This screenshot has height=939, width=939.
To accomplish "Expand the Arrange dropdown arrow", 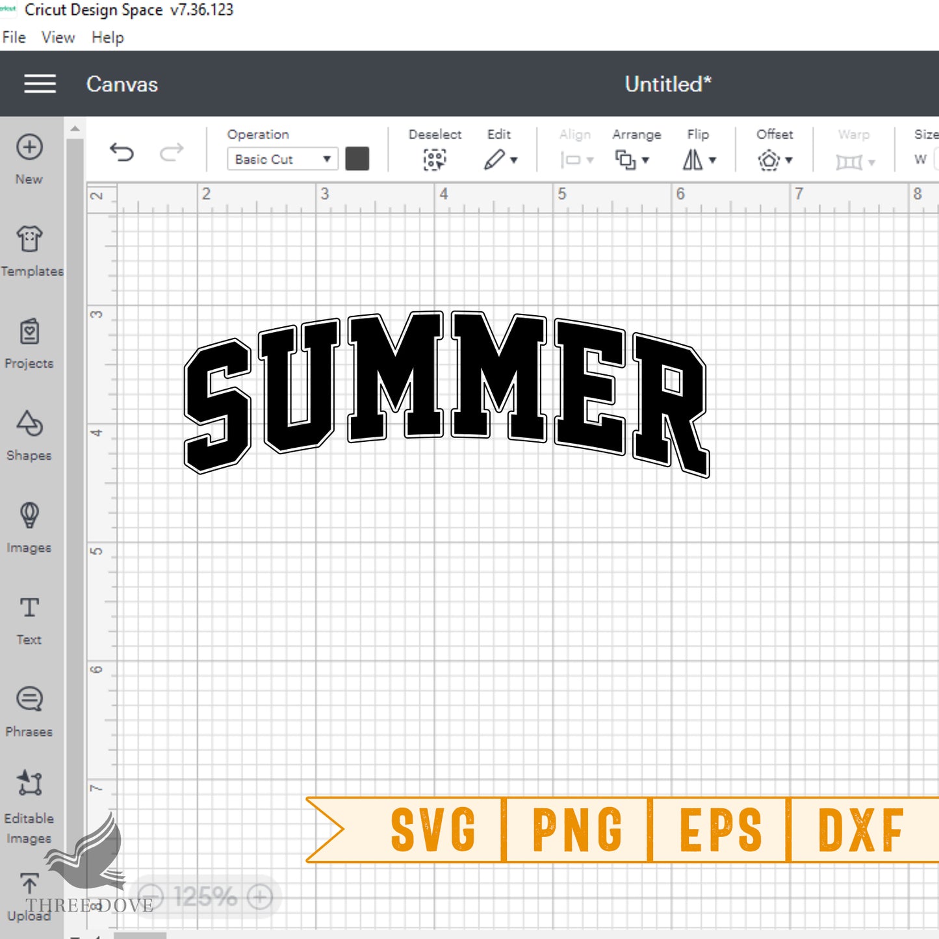I will click(645, 160).
